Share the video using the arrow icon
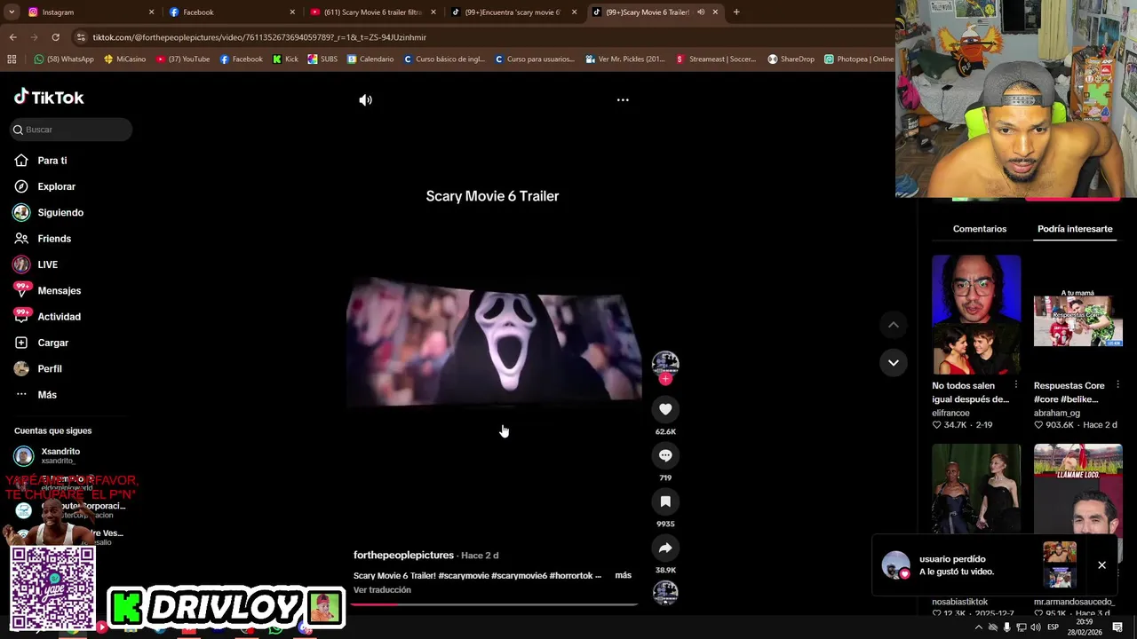 (665, 548)
